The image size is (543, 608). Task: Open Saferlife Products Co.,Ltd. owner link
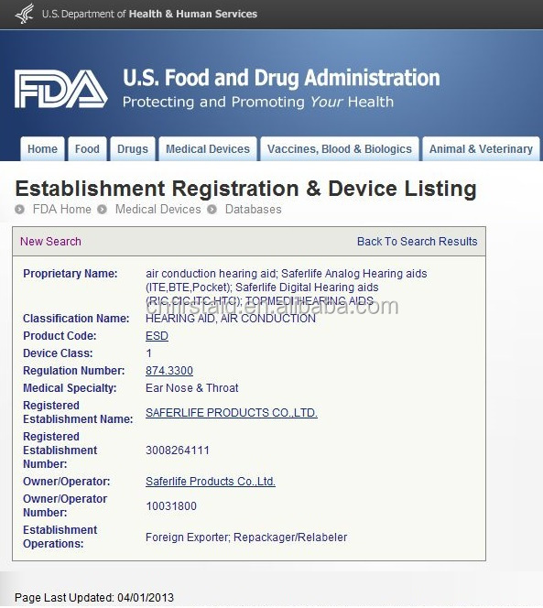point(211,482)
